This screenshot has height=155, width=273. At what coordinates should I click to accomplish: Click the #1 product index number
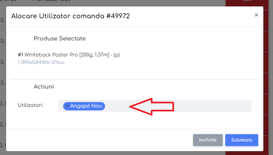(x=20, y=55)
